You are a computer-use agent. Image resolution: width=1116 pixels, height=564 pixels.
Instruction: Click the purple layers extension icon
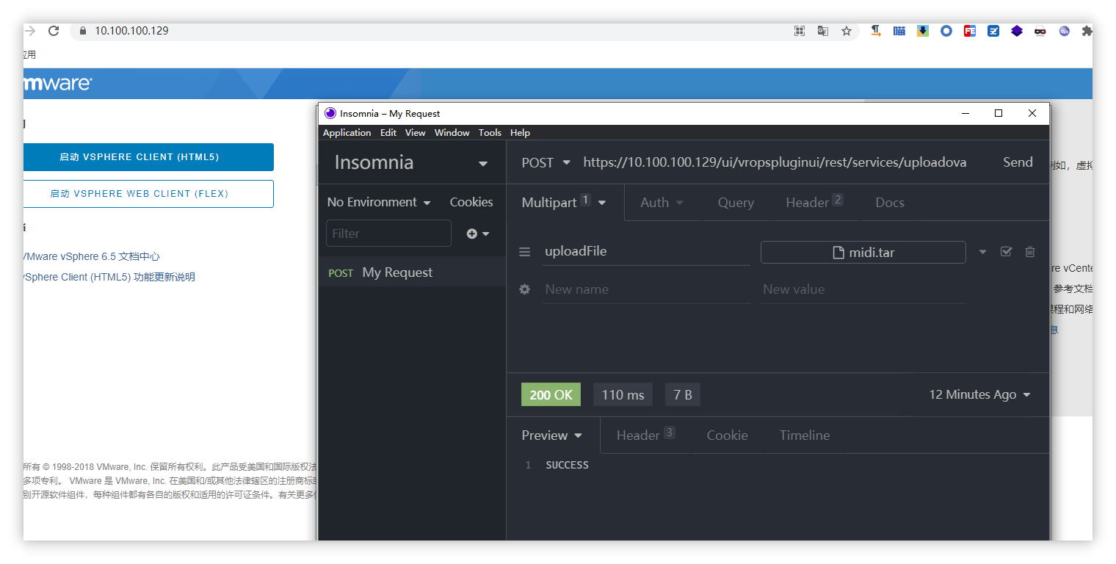1017,31
